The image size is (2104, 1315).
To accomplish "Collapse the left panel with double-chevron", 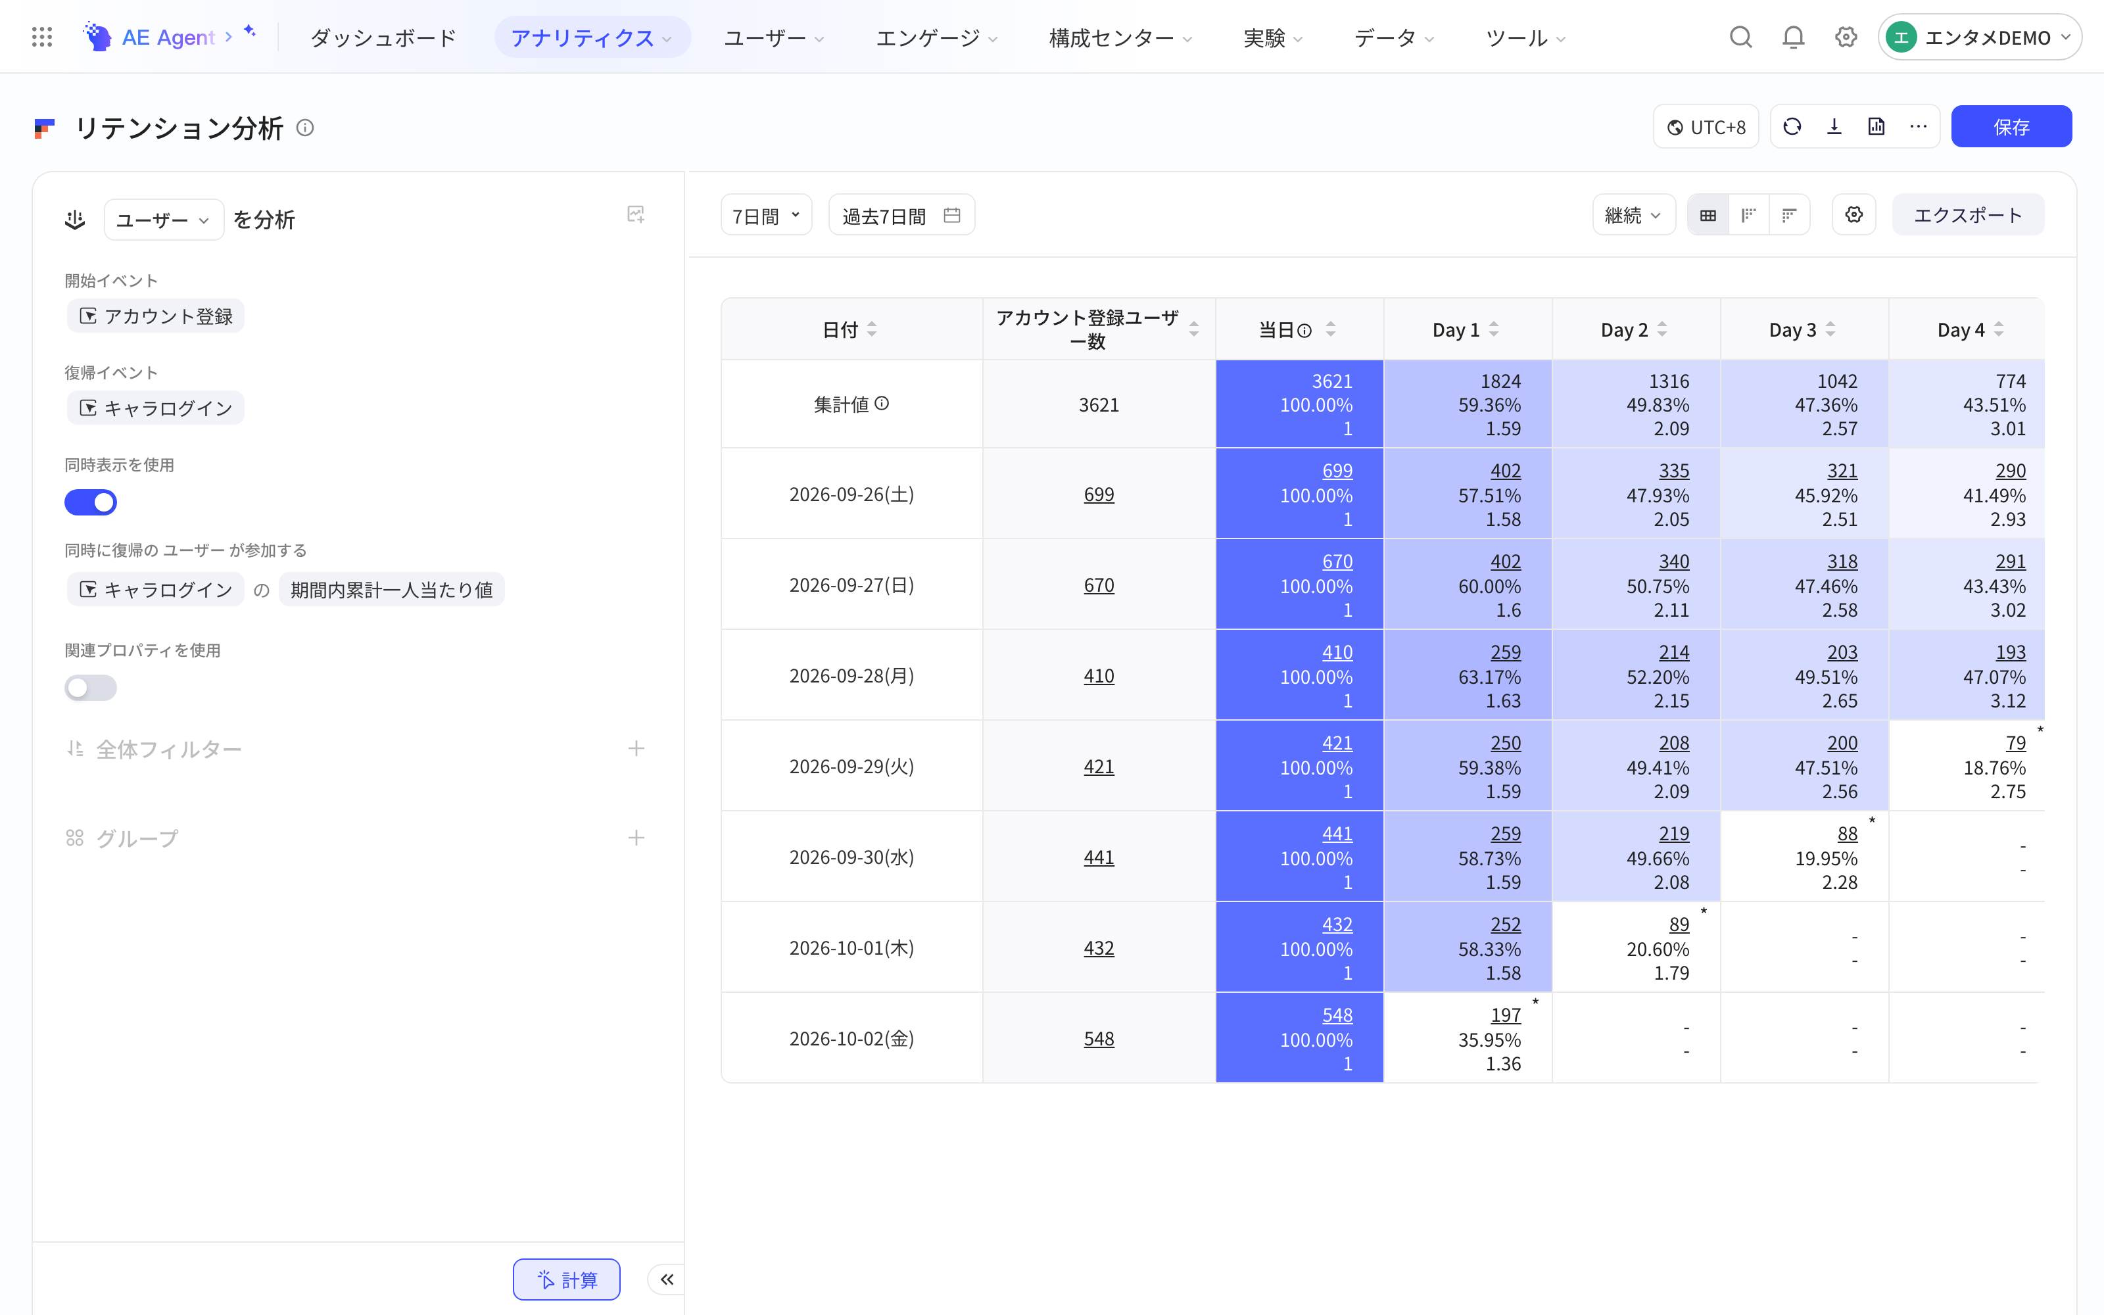I will 667,1279.
